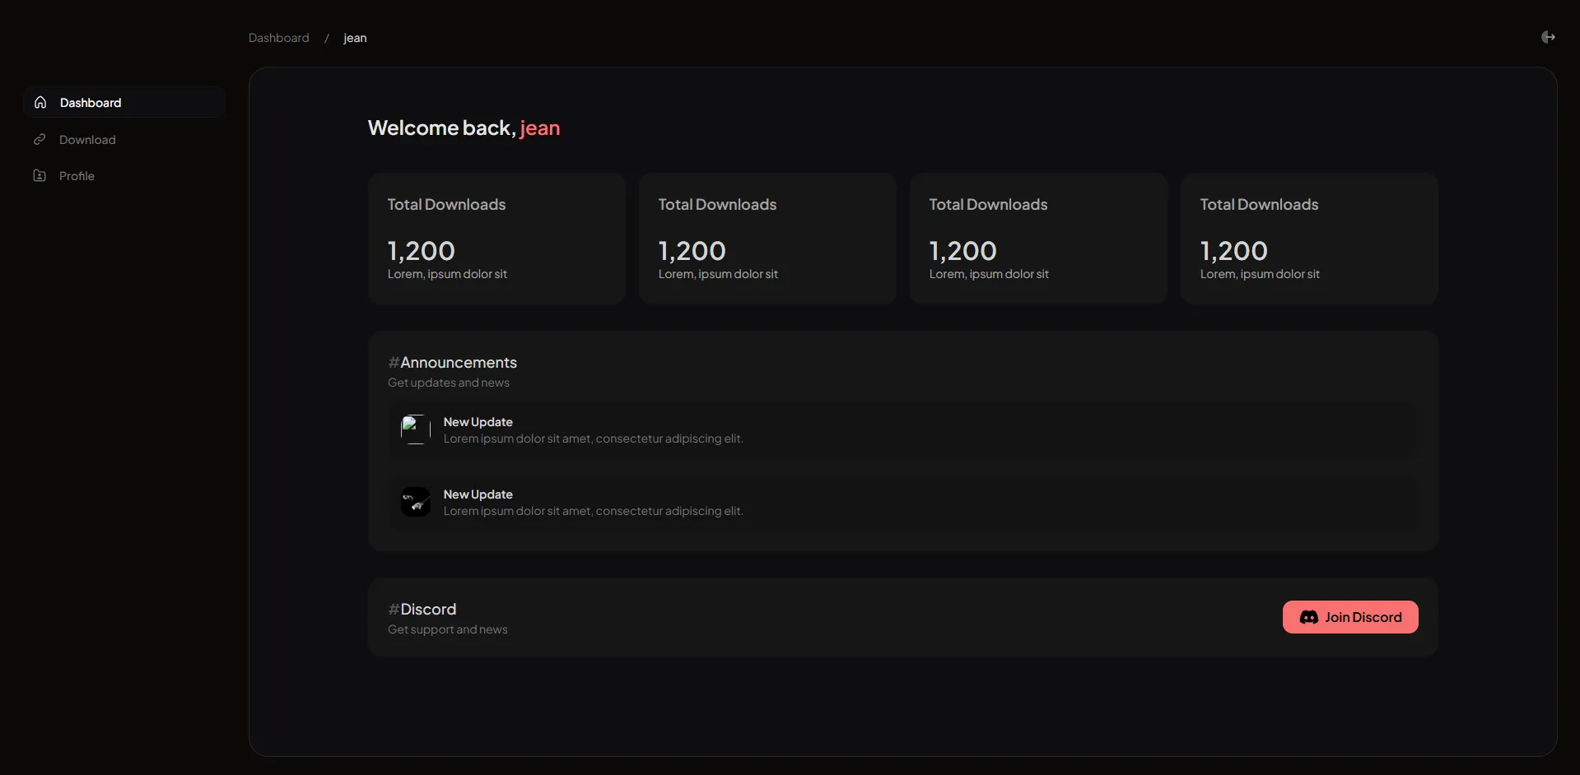Open the Dashboard item in the sidebar
The height and width of the screenshot is (775, 1580).
pyautogui.click(x=89, y=102)
